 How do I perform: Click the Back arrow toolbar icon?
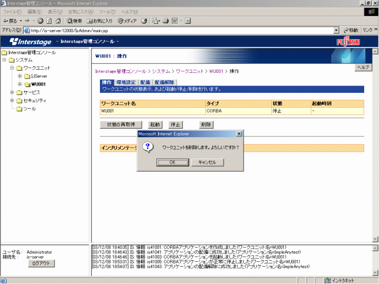point(10,21)
